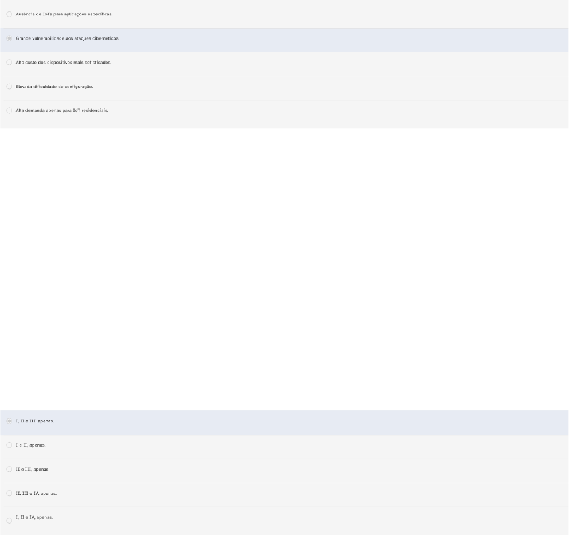This screenshot has width=569, height=535.
Task: Mark radio for "Elevada dificuldade de configuração"
Action: [x=9, y=87]
